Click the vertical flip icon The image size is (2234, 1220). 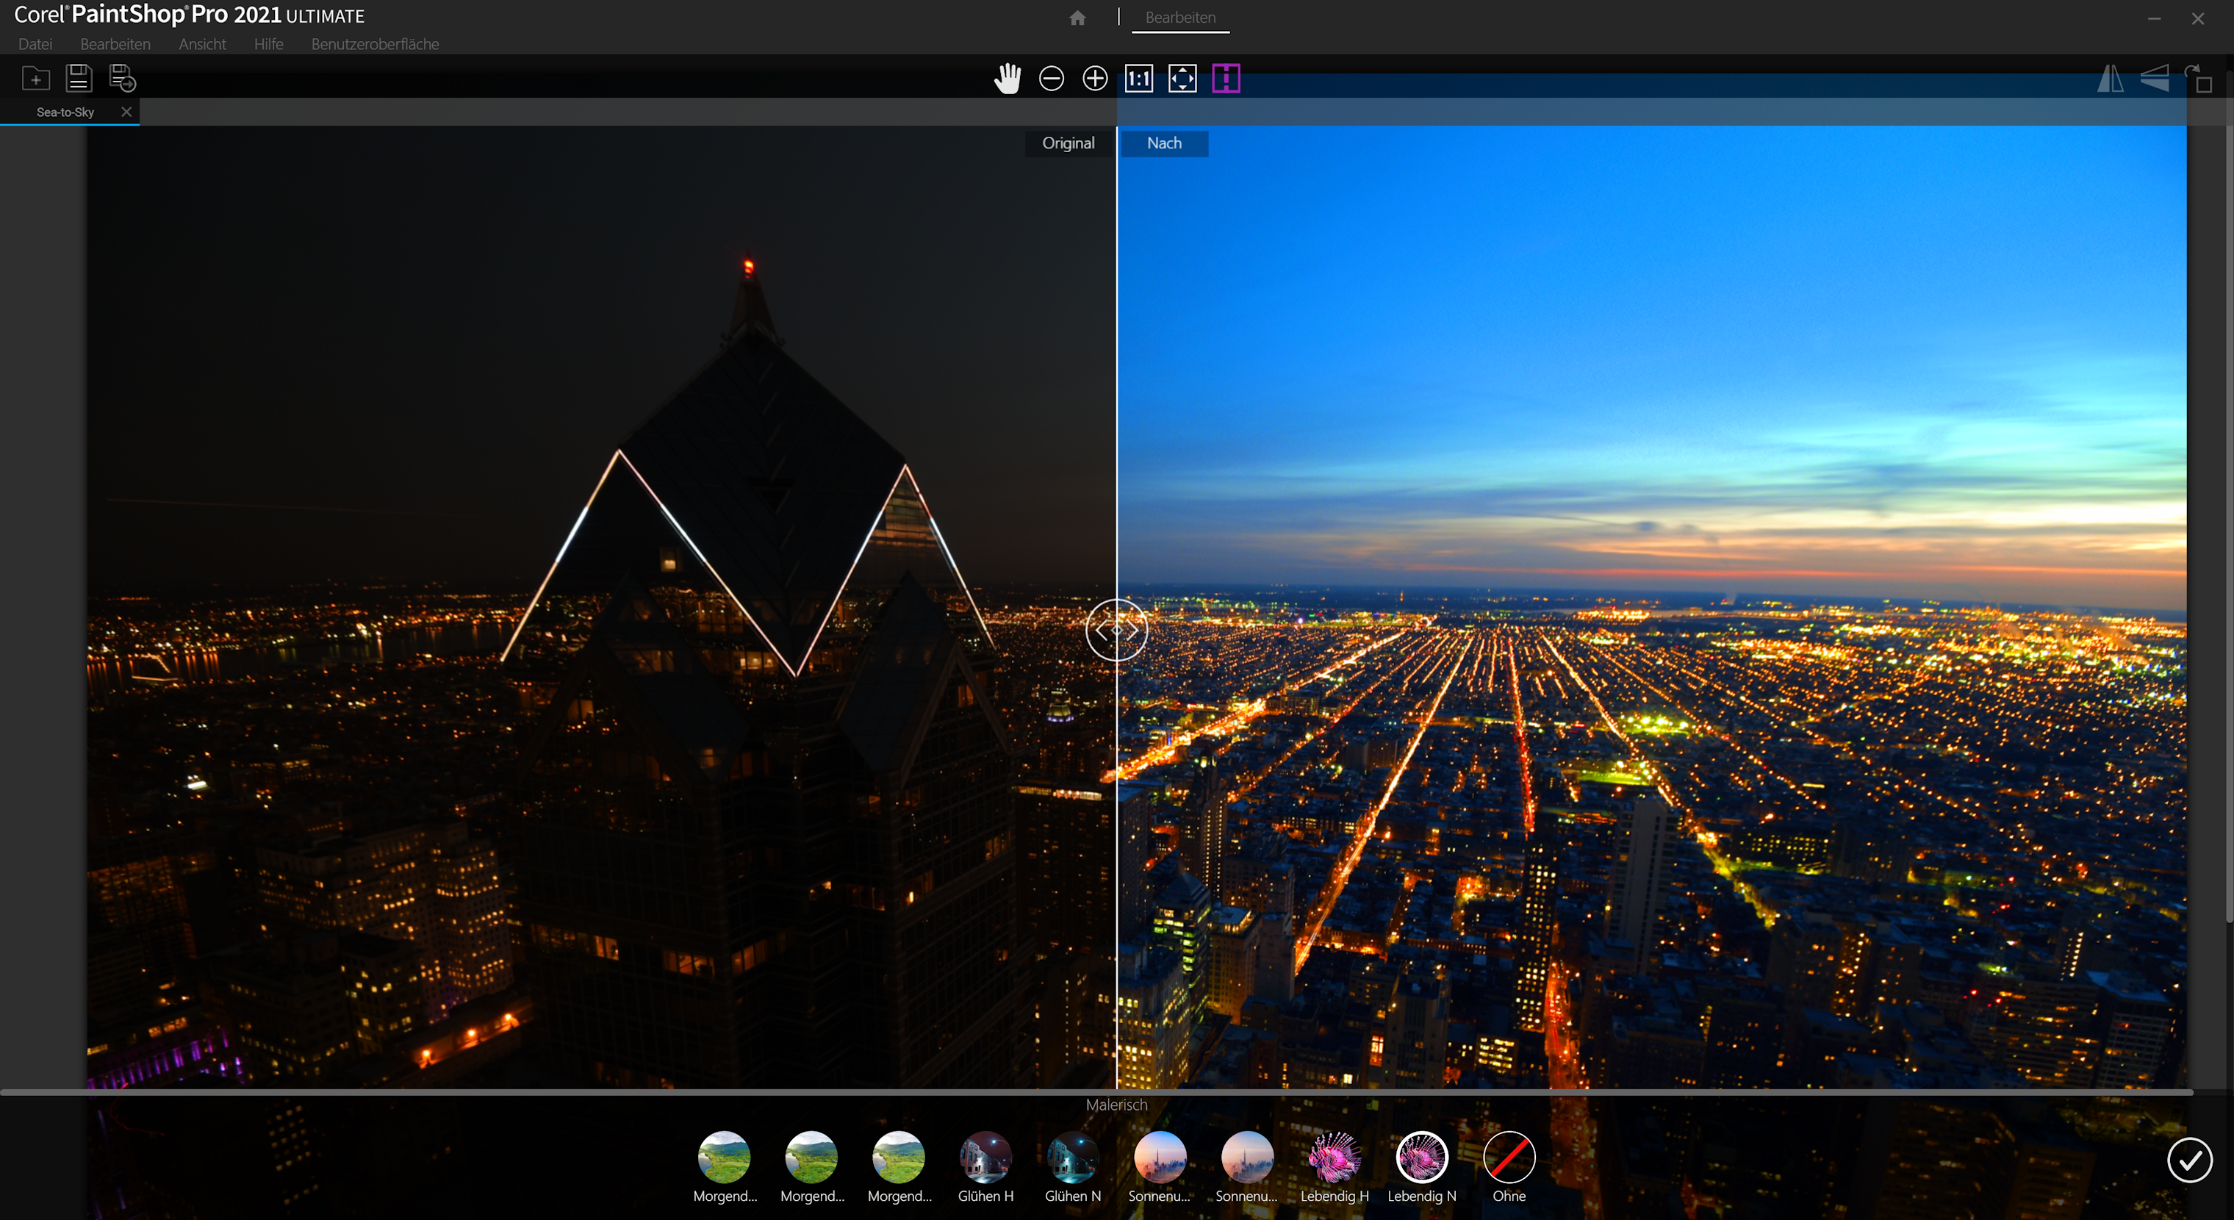tap(2154, 79)
